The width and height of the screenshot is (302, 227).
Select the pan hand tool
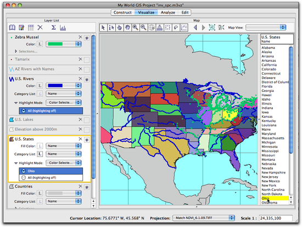click(127, 28)
